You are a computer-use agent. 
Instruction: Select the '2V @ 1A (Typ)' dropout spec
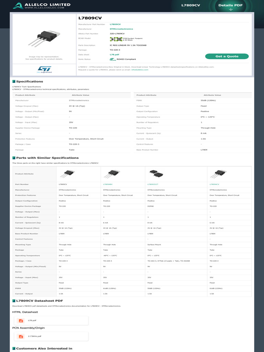coord(77,106)
